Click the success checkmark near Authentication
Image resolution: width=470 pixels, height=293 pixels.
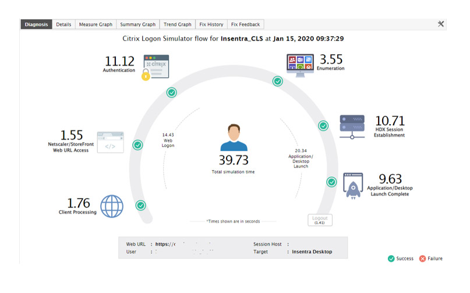pos(172,93)
